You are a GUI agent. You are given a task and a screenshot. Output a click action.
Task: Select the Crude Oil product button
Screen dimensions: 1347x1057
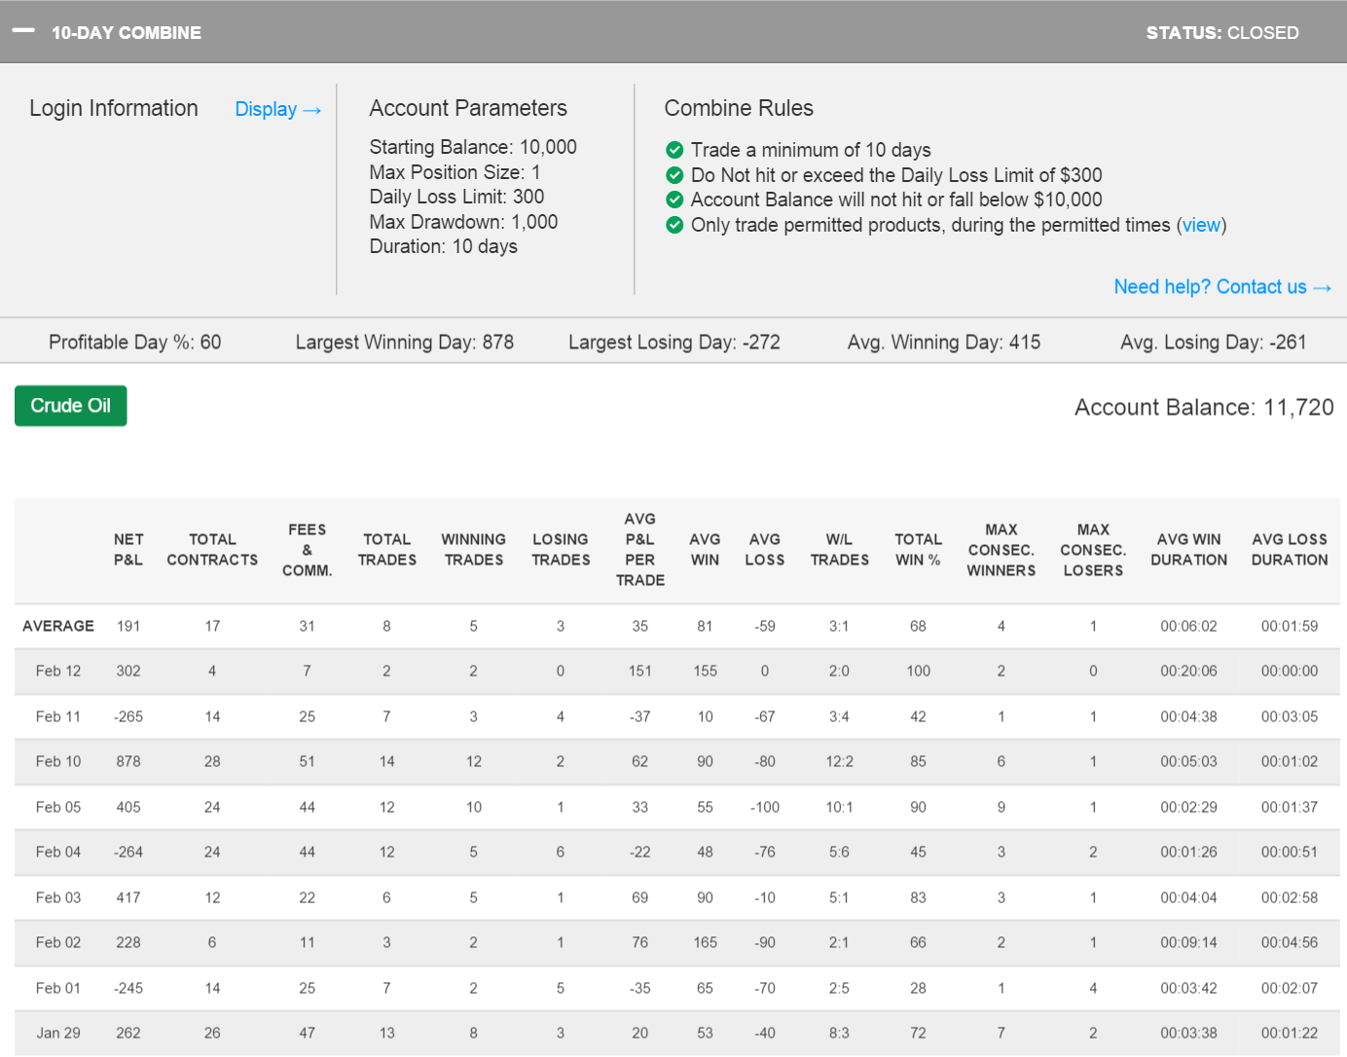(71, 406)
